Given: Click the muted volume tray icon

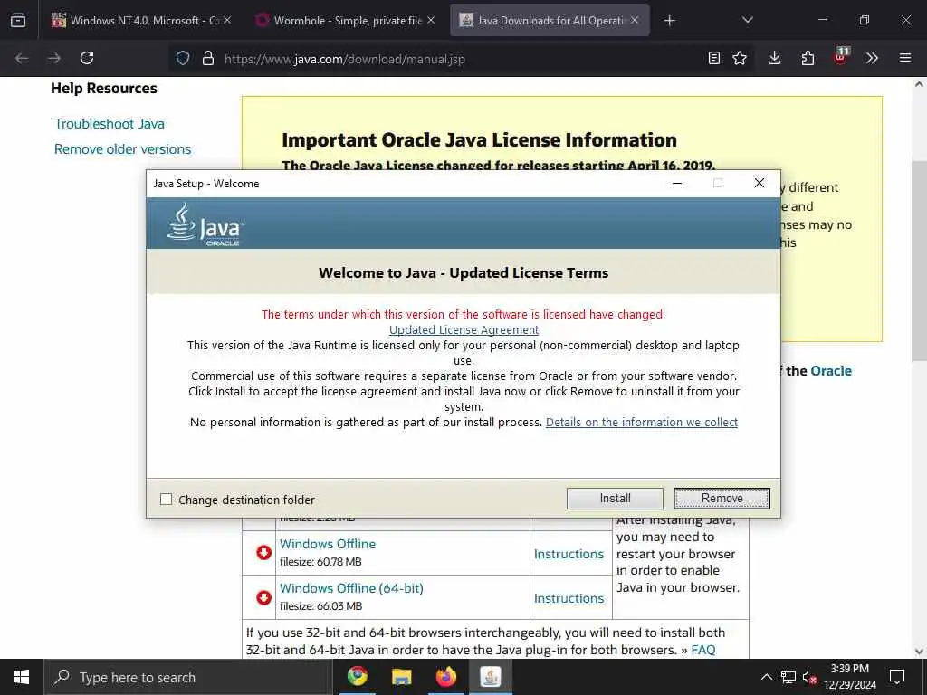Looking at the screenshot, I should [x=809, y=678].
